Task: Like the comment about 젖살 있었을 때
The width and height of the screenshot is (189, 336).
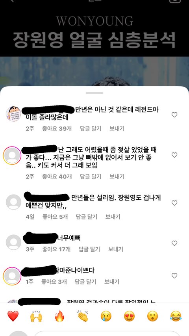Action: [x=174, y=155]
